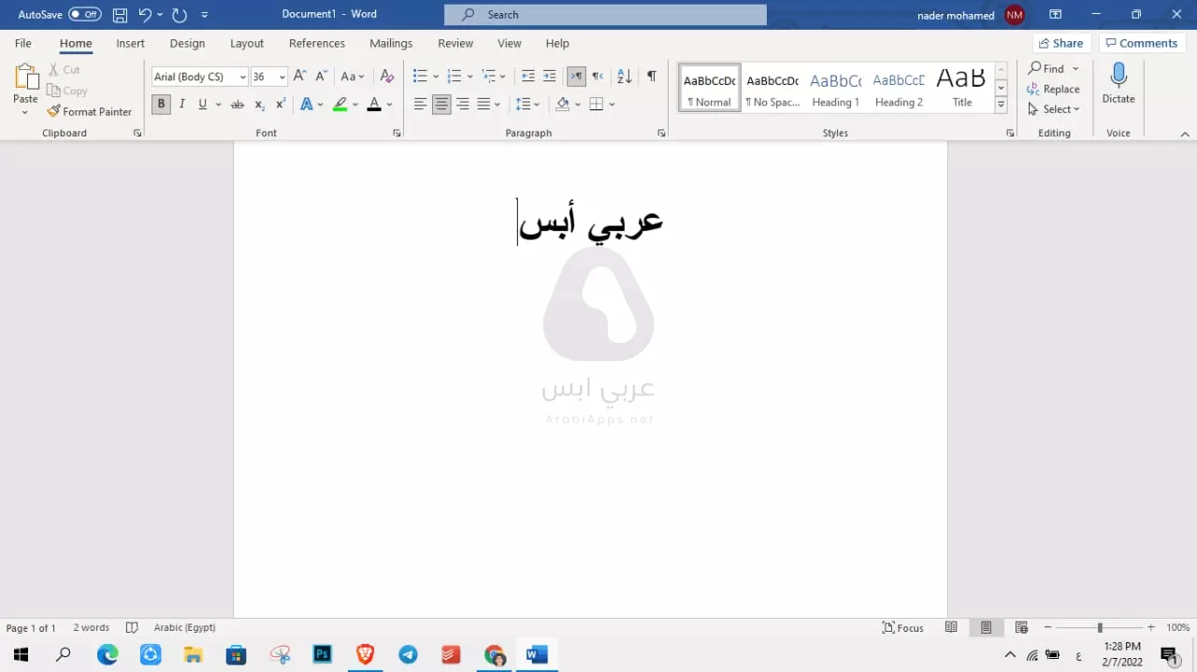Select the strikethrough icon
The image size is (1197, 672).
tap(237, 104)
